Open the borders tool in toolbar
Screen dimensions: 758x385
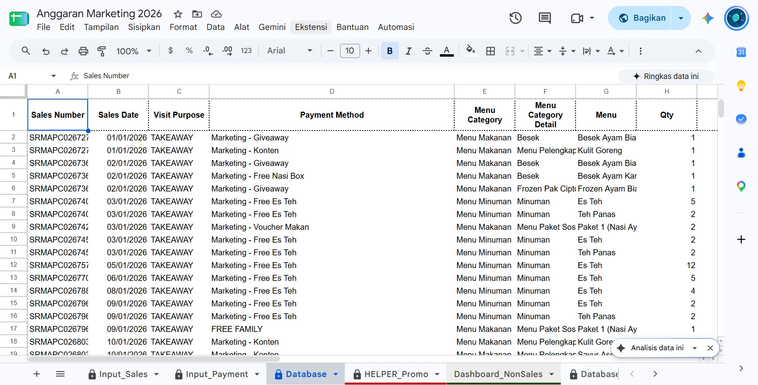(x=491, y=51)
